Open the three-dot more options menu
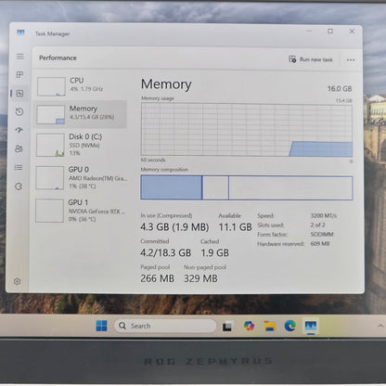 pos(351,60)
